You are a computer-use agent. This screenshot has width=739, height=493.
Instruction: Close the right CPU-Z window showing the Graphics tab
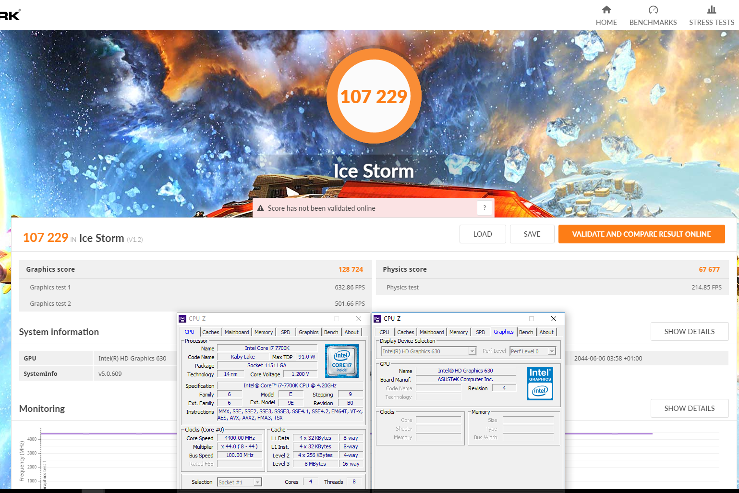(554, 319)
